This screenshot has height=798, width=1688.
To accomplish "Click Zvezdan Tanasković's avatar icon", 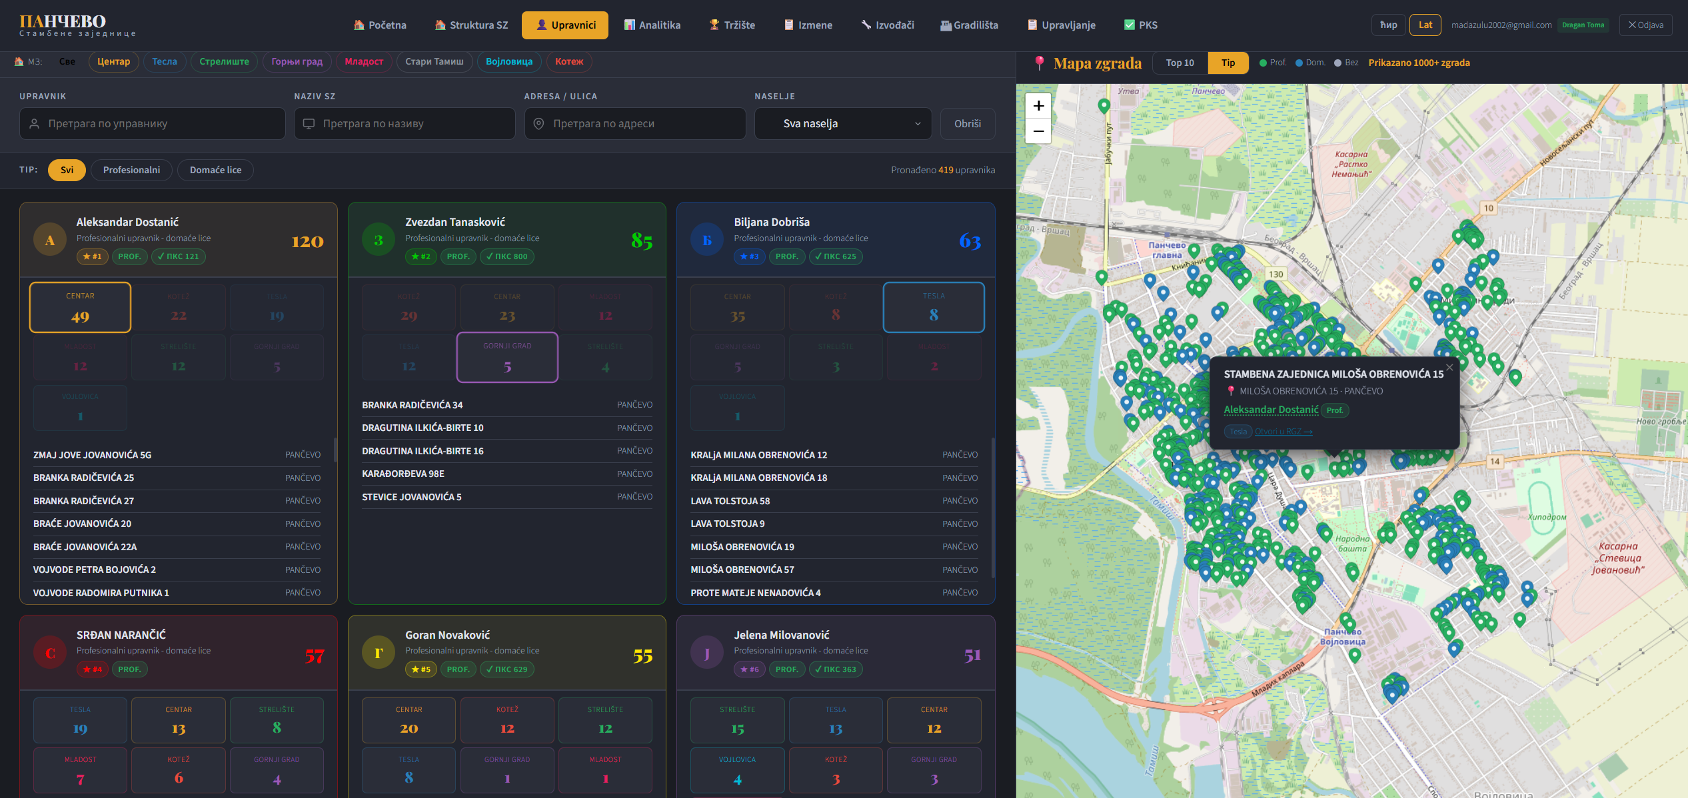I will pyautogui.click(x=379, y=240).
